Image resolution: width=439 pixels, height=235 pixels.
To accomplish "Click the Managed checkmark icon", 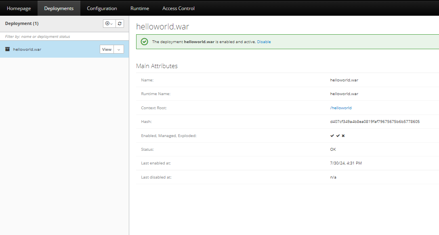I will tap(338, 136).
